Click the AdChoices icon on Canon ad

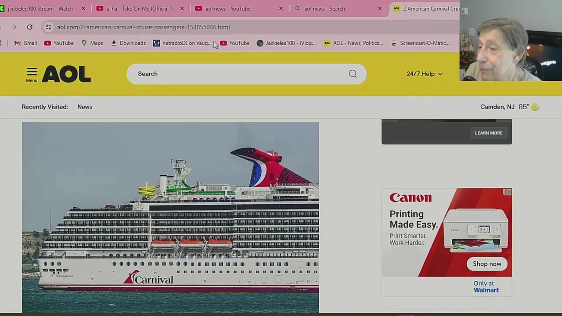click(507, 192)
